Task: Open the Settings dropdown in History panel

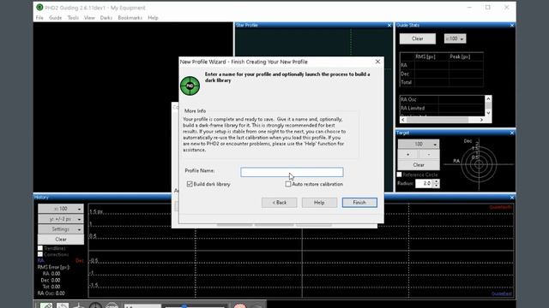Action: [x=61, y=229]
